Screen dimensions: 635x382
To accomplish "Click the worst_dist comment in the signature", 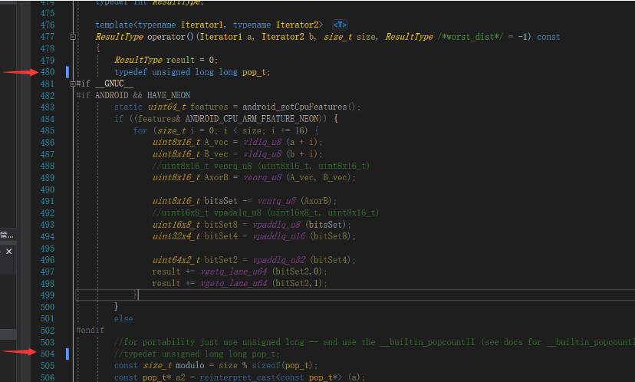I will point(470,37).
